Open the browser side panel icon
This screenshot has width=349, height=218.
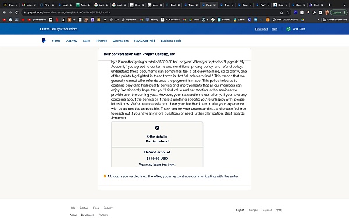click(320, 12)
